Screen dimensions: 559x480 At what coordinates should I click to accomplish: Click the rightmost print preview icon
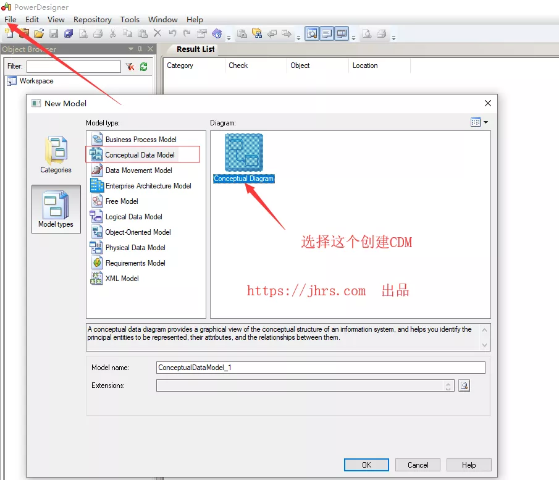pyautogui.click(x=367, y=34)
